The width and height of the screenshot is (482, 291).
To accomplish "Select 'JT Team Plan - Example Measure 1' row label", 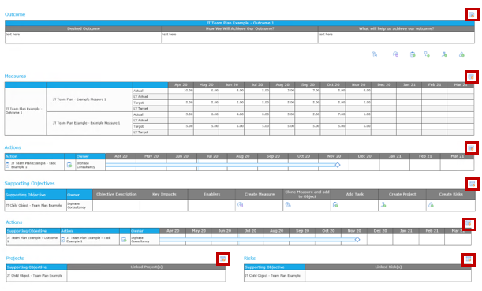I will pos(80,99).
